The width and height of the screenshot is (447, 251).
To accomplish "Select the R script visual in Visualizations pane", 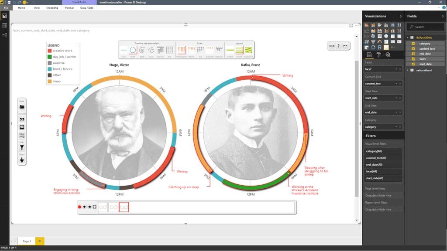I will coord(380,47).
